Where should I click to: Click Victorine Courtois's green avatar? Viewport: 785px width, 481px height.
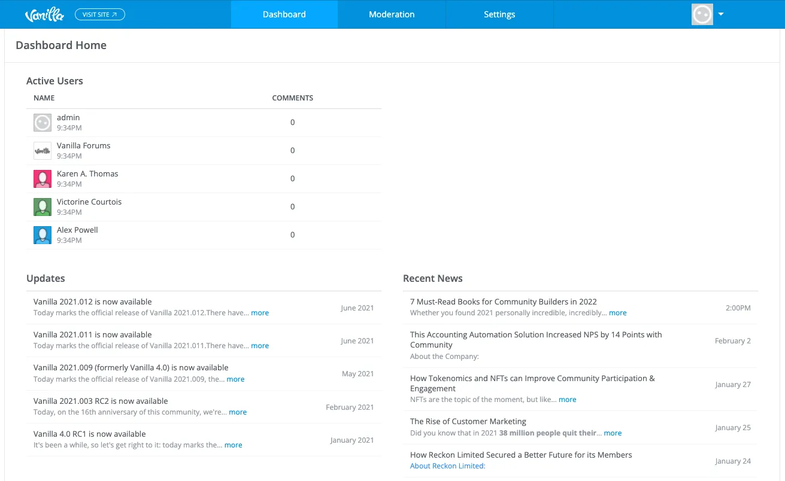click(x=43, y=207)
